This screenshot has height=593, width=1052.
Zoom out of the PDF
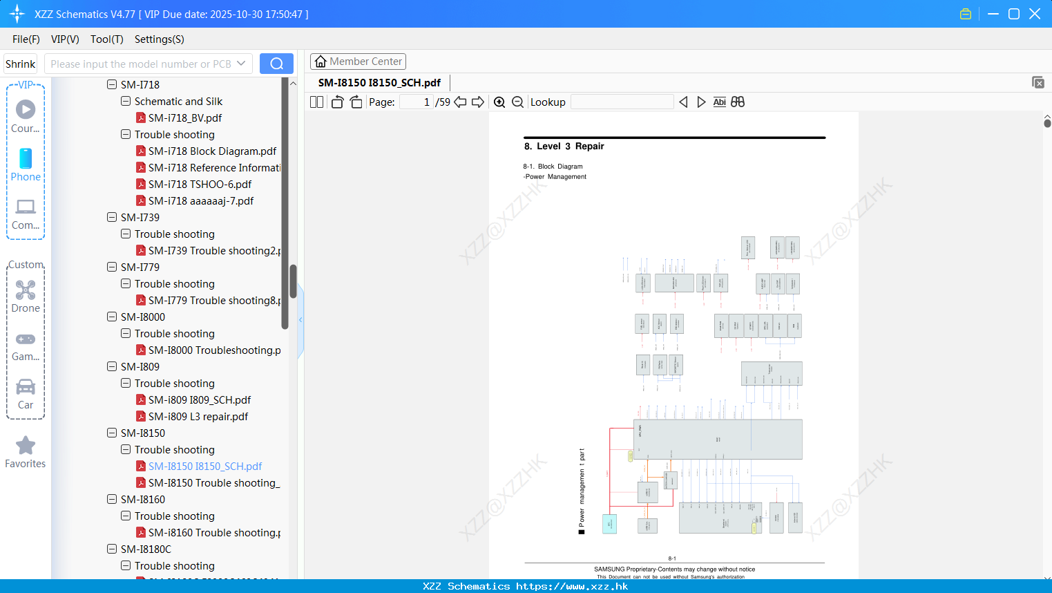point(518,102)
